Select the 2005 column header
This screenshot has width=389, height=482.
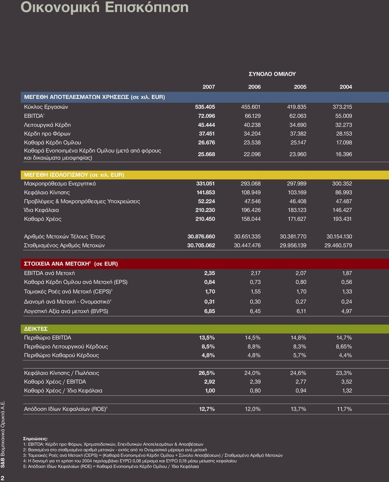click(x=300, y=87)
